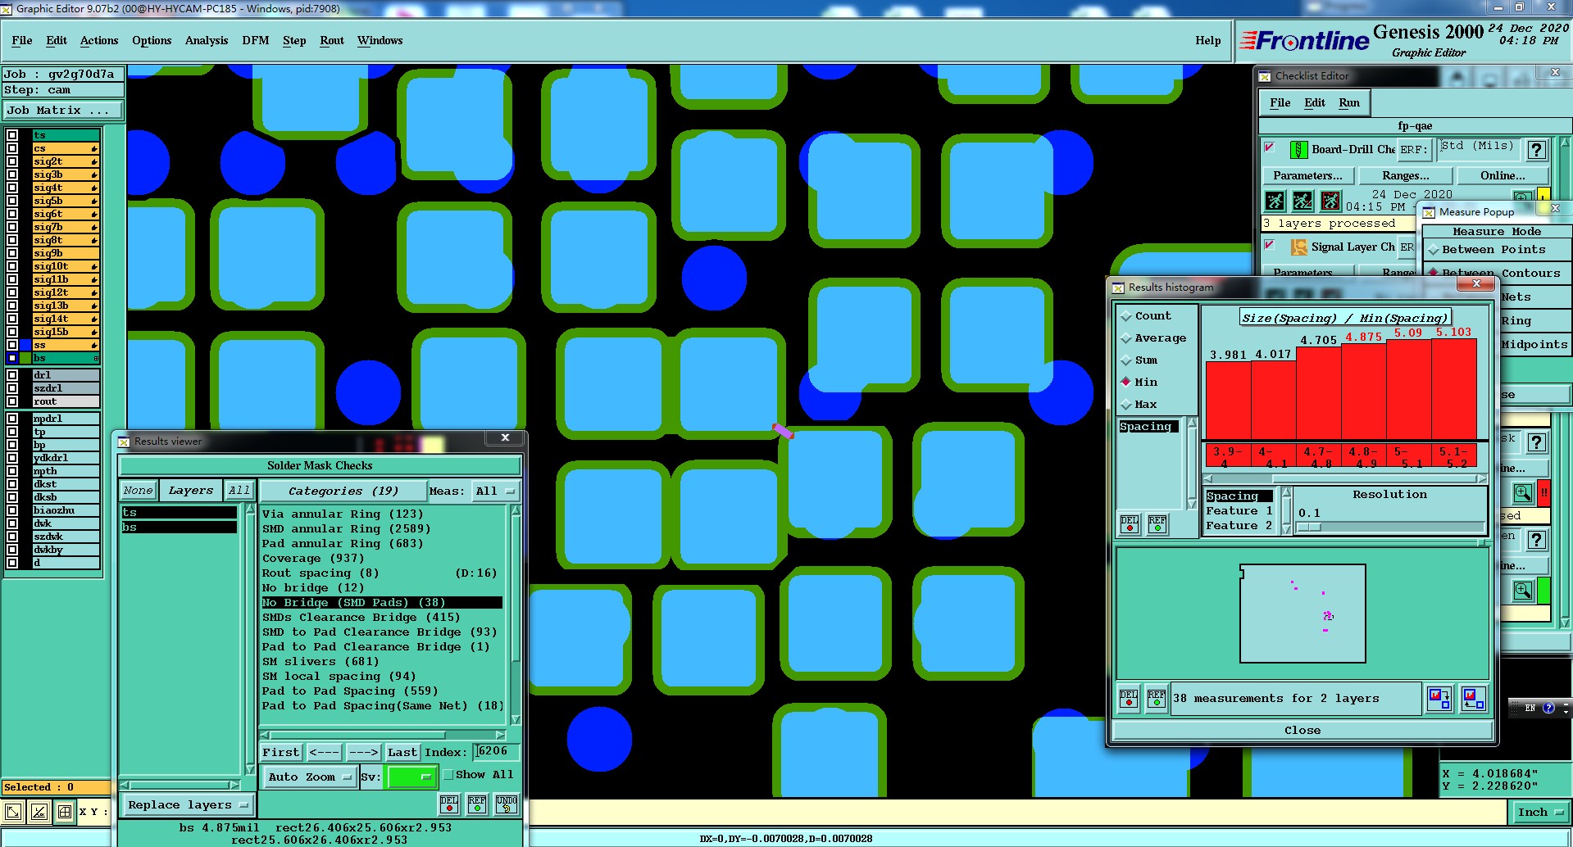1573x847 pixels.
Task: Open help for Board-Drill Checks question mark
Action: click(1537, 150)
